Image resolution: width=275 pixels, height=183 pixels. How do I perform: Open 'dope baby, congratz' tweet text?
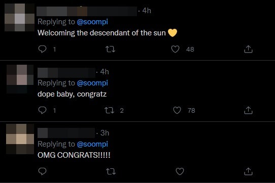[72, 94]
